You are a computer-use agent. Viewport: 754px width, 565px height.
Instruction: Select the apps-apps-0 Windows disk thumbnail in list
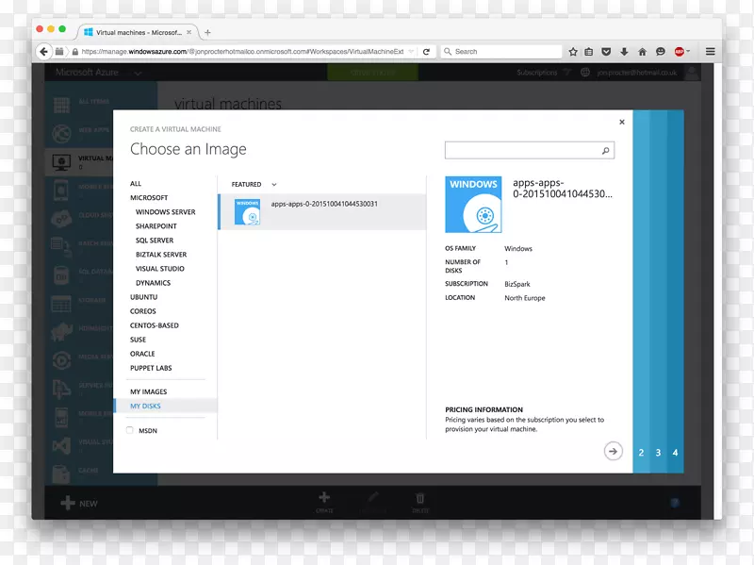tap(248, 212)
